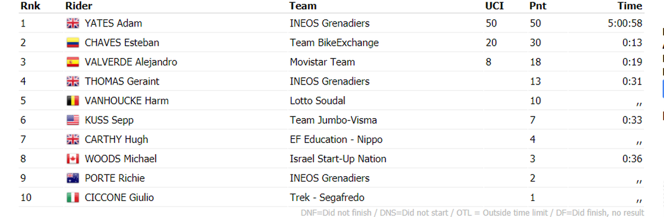Image resolution: width=664 pixels, height=217 pixels.
Task: Click the British flag beside YATES Adam
Action: 72,23
